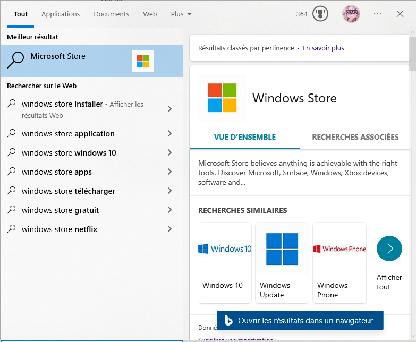Click search icon next to windows store gratuit

pos(11,209)
